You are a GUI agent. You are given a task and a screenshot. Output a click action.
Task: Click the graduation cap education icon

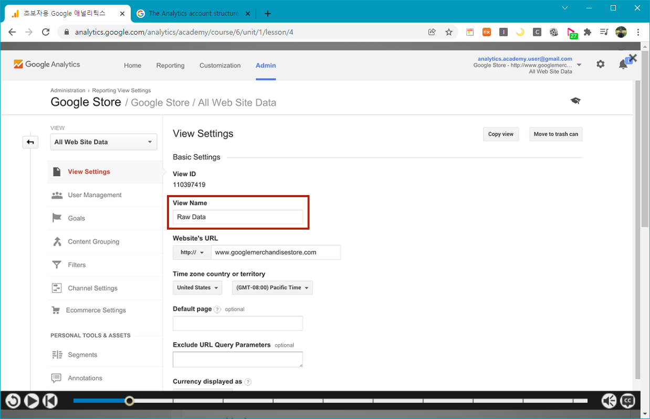pos(575,101)
